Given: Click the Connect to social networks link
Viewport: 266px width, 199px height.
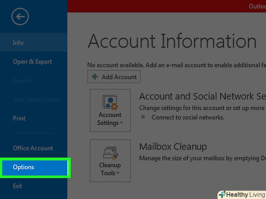Looking at the screenshot, I should pyautogui.click(x=188, y=117).
